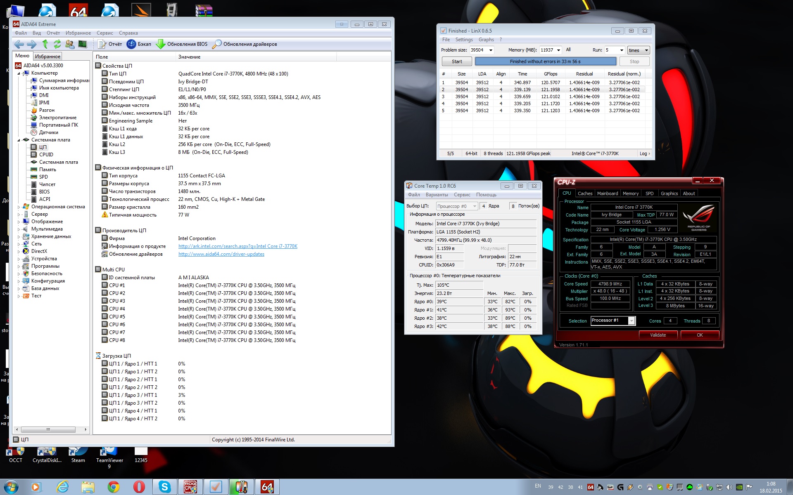Click the green up-level arrow icon

pos(45,44)
